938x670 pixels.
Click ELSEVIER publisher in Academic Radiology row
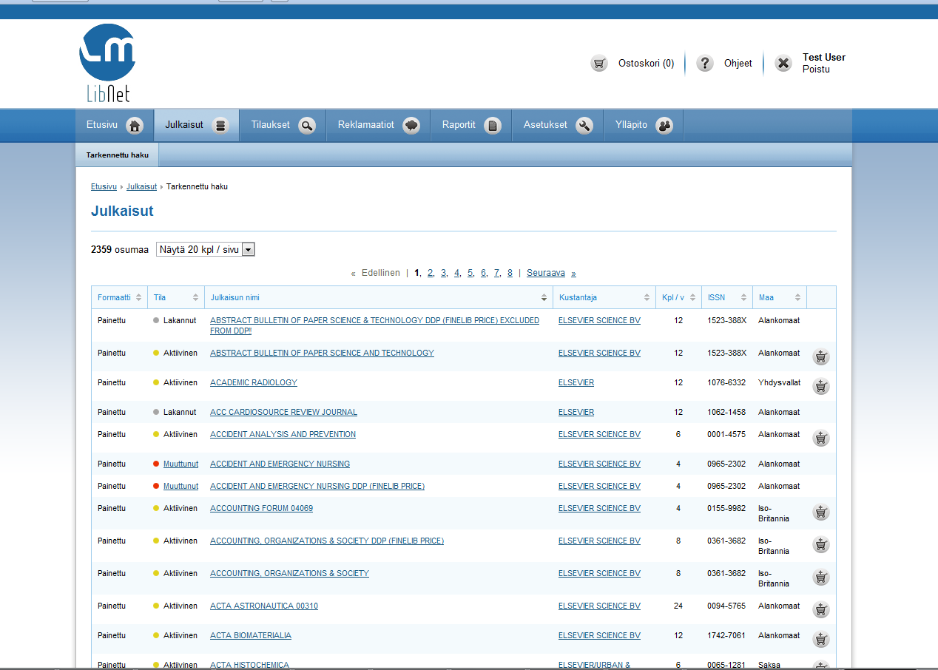tap(576, 382)
